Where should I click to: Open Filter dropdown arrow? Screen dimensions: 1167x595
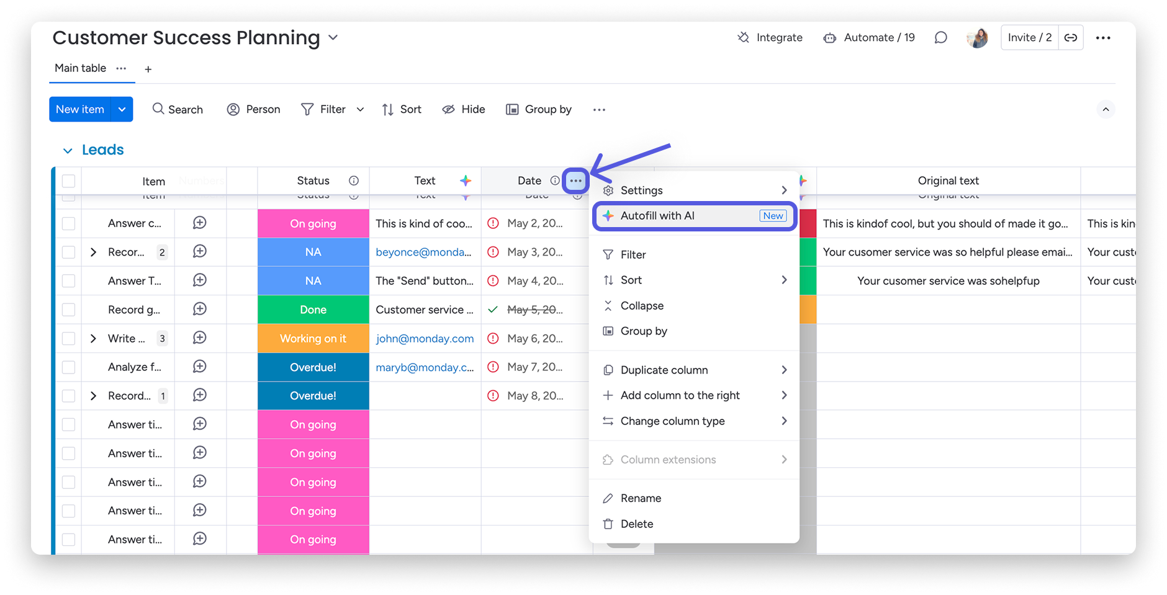tap(360, 110)
